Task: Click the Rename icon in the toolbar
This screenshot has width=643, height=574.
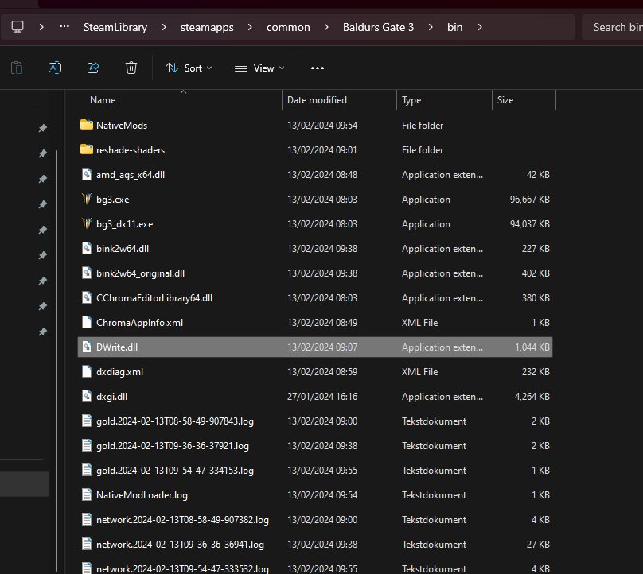Action: click(x=55, y=68)
